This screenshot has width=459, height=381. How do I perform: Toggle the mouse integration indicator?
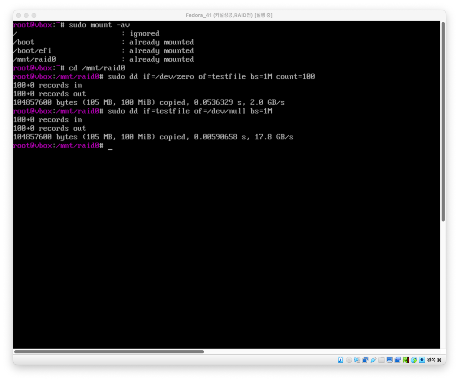[x=414, y=360]
